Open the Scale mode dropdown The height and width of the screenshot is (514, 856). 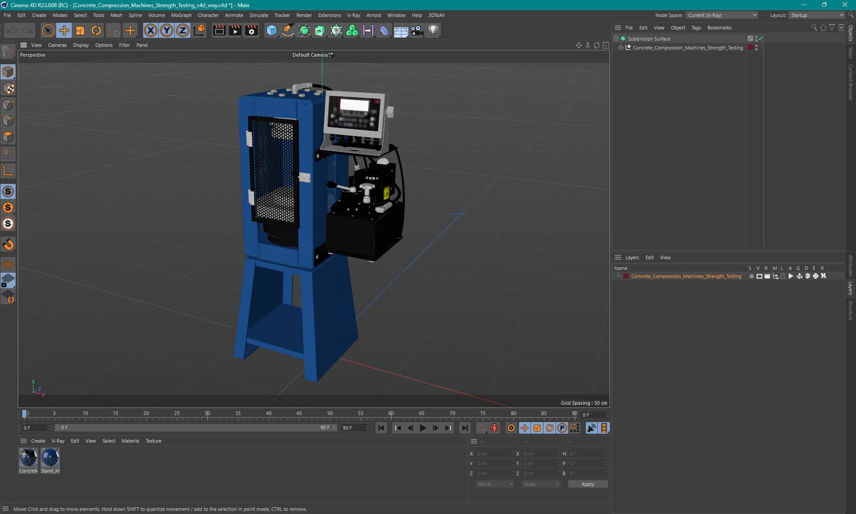(541, 484)
